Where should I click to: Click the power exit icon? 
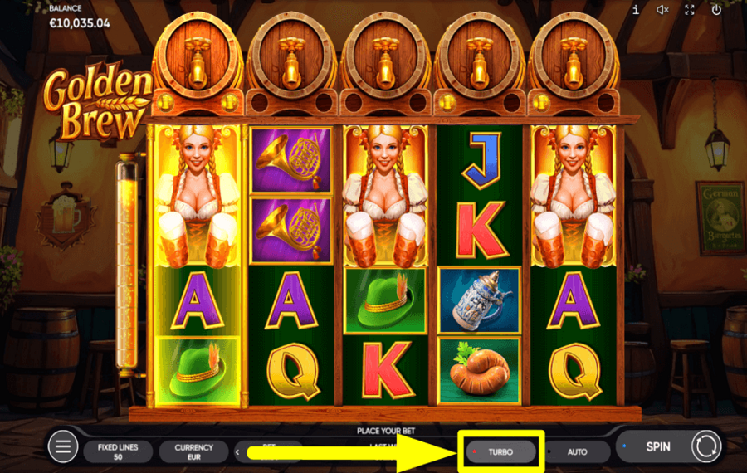(x=716, y=9)
